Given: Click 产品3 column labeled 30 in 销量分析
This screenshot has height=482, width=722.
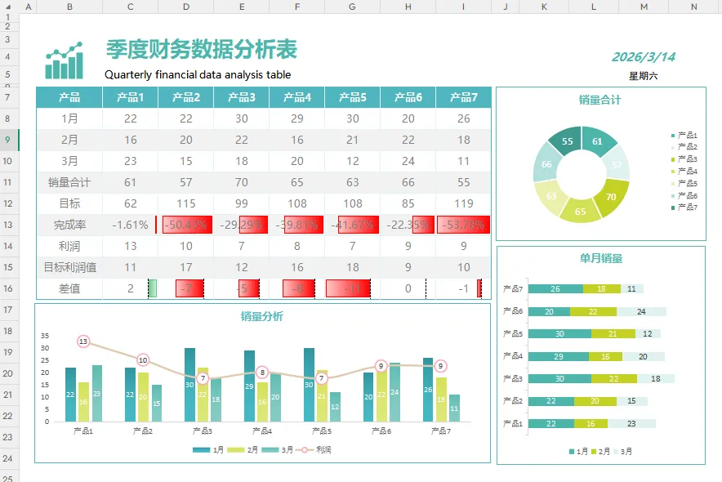Looking at the screenshot, I should 189,385.
